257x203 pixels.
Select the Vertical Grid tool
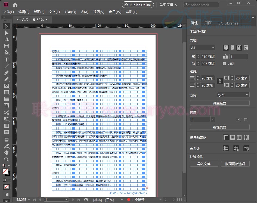7,105
